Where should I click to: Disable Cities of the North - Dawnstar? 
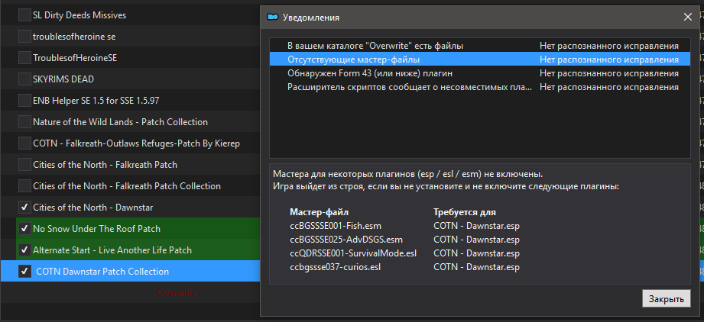[x=24, y=207]
